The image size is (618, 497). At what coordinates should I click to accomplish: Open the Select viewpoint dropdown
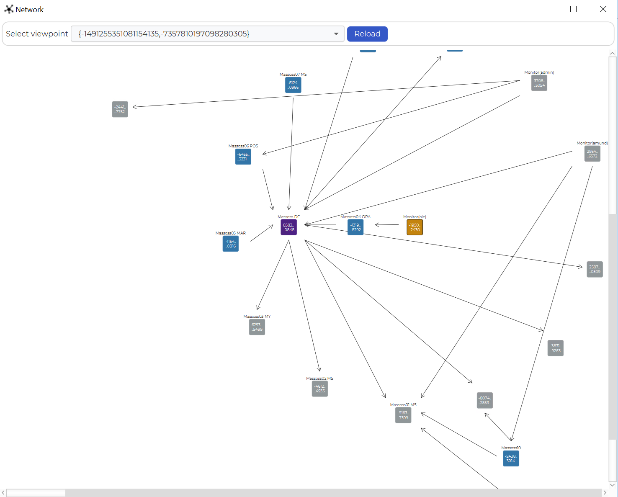click(x=207, y=34)
